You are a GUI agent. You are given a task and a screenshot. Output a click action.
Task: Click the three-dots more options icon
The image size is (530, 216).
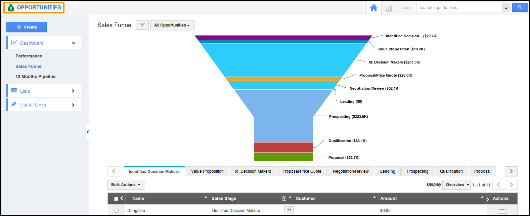tap(406, 8)
